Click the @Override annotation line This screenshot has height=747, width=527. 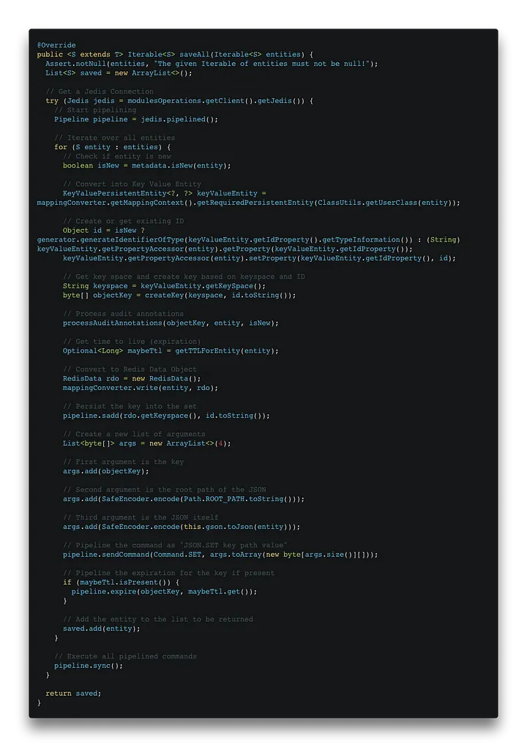click(x=56, y=45)
